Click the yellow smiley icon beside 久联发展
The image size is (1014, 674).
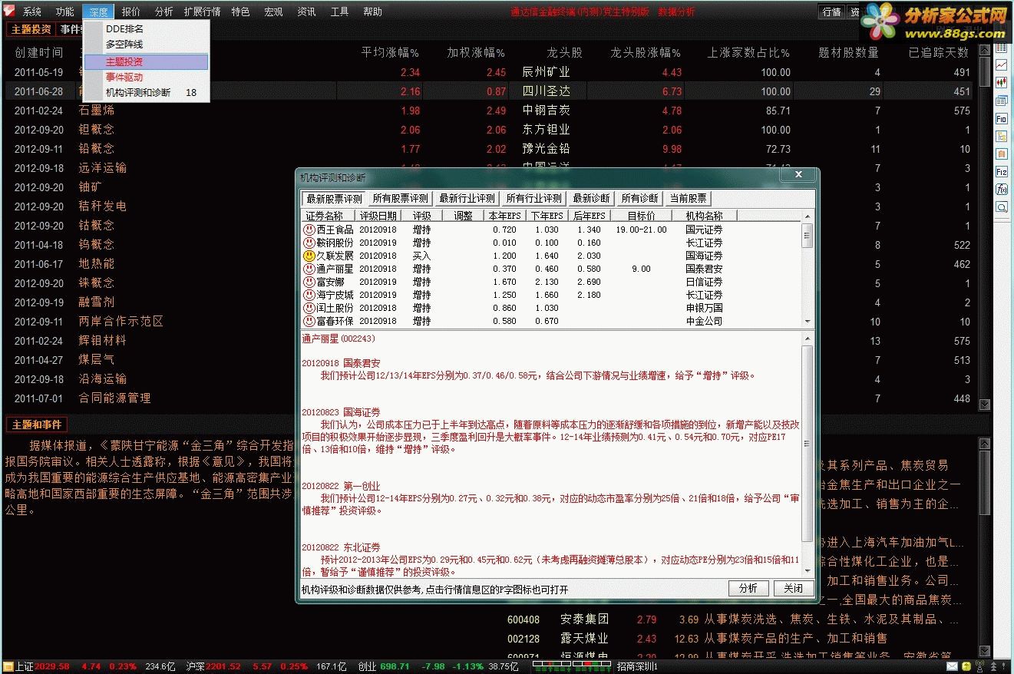click(x=309, y=256)
